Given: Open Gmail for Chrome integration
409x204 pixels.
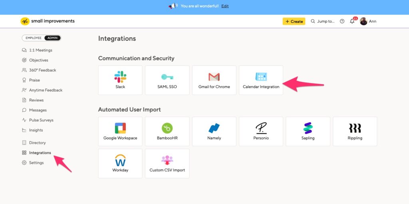Looking at the screenshot, I should (x=214, y=80).
